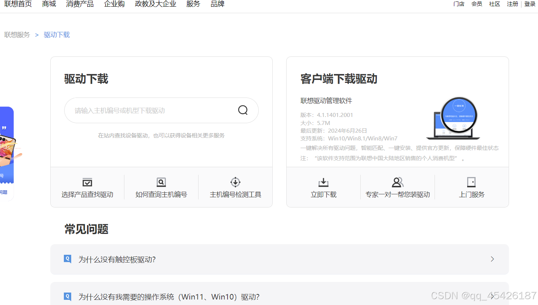The width and height of the screenshot is (538, 305).
Task: Open 联想首页 in top navigation
Action: pyautogui.click(x=18, y=4)
